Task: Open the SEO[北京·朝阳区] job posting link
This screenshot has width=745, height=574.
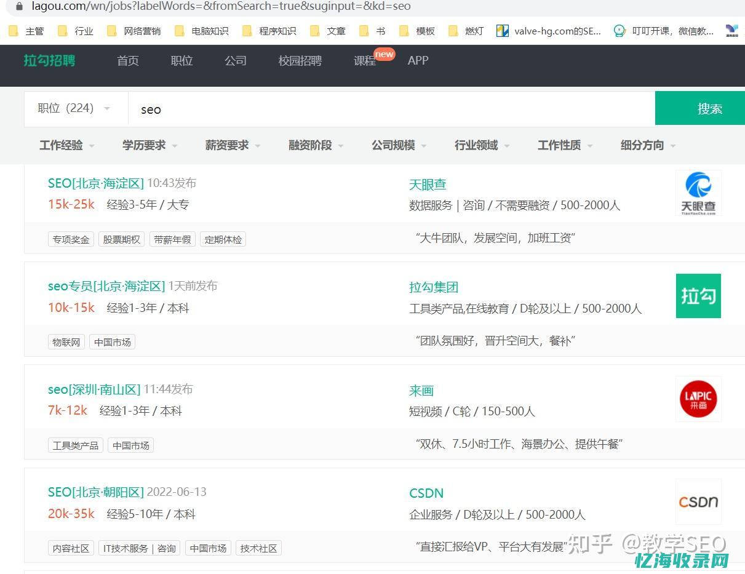Action: [96, 492]
